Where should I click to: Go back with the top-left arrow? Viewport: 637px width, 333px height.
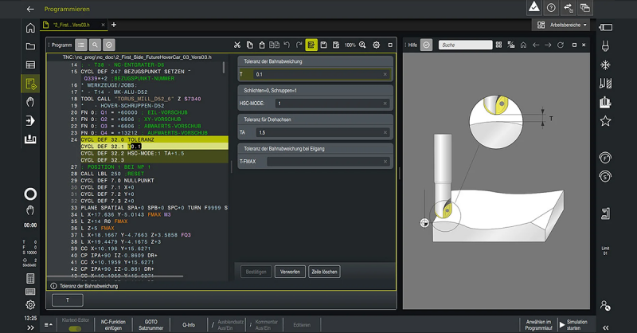click(30, 9)
